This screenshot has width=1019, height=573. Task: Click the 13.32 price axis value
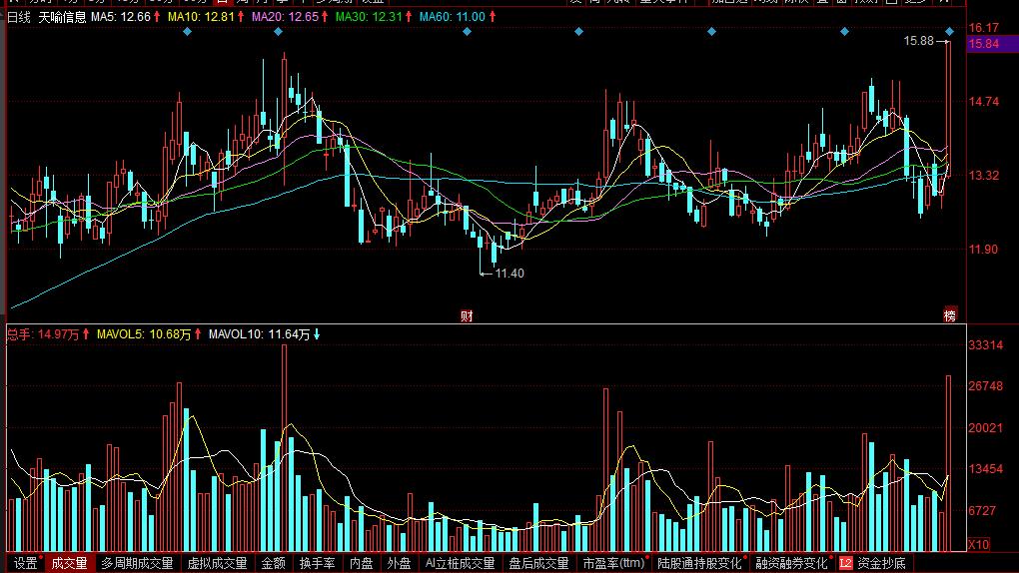point(983,175)
